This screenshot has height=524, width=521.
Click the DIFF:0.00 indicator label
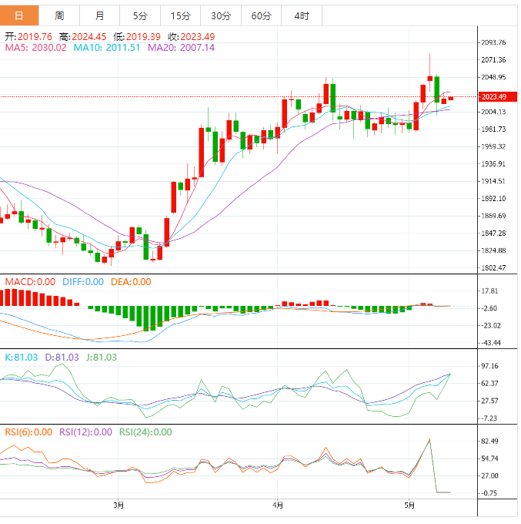coord(83,282)
